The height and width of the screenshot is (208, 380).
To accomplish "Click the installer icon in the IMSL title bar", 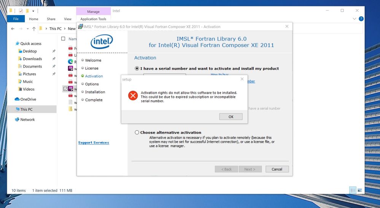I will coord(80,26).
